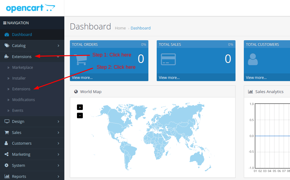This screenshot has width=290, height=180.
Task: Expand the Design menu chevron
Action: 58,121
